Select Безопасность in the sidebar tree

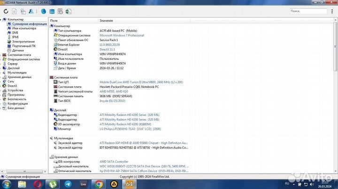(x=17, y=99)
